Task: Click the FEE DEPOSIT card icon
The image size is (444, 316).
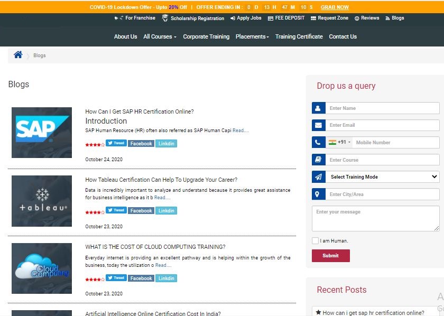Action: (271, 18)
